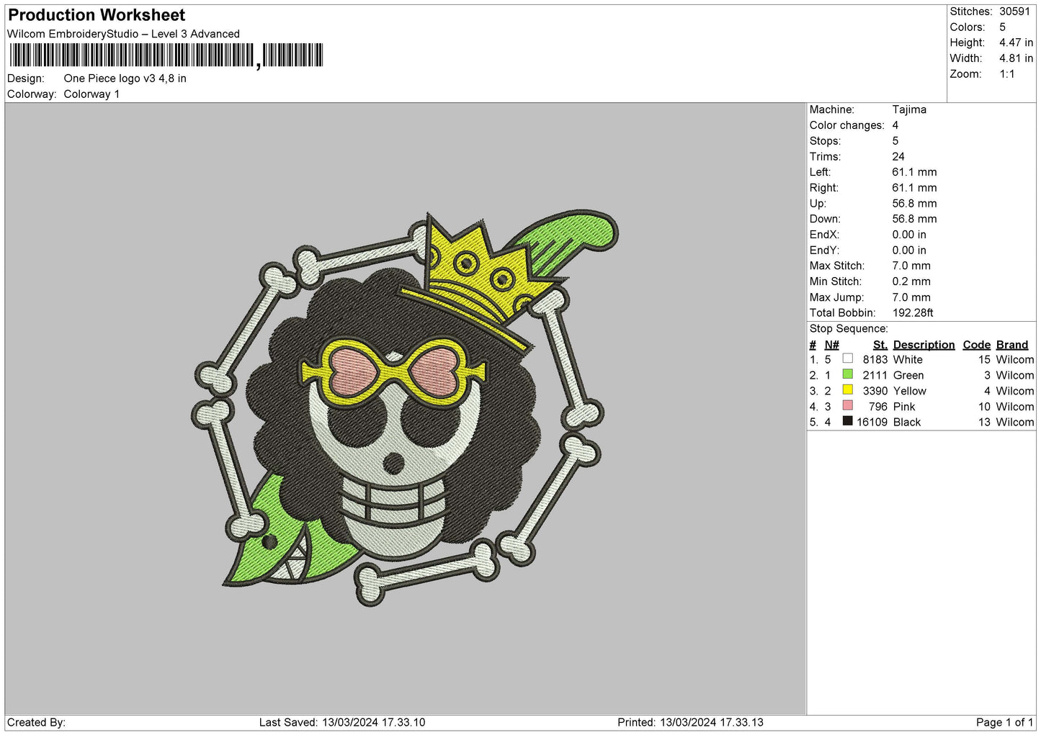Click the Up value '56.8 mm'

(x=914, y=204)
